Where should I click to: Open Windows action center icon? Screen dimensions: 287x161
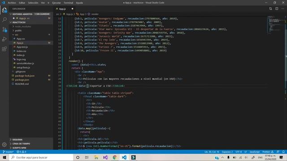pos(281,157)
